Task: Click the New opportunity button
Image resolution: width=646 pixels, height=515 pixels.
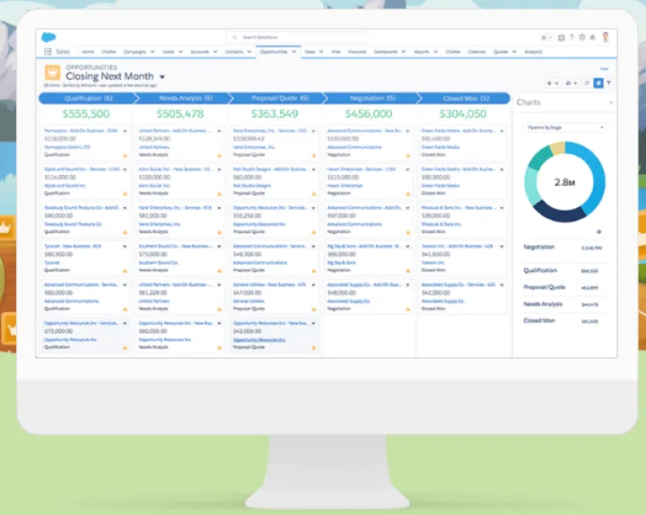Action: (604, 69)
